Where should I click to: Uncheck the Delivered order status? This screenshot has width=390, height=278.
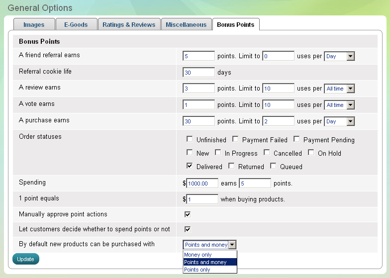pos(190,166)
